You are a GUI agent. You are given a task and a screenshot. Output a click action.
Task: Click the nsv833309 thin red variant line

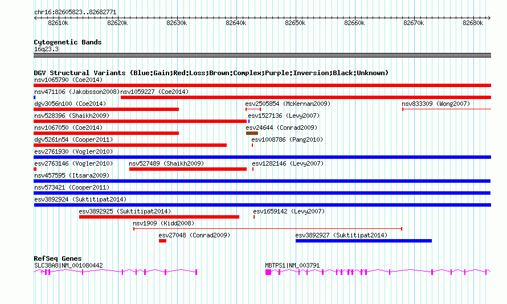[x=447, y=109]
